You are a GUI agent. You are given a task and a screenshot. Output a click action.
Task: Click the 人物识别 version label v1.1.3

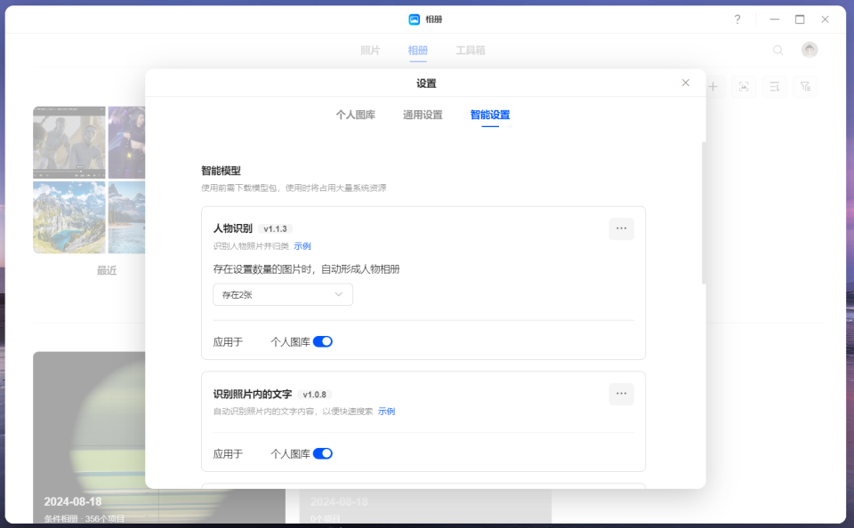click(x=275, y=228)
